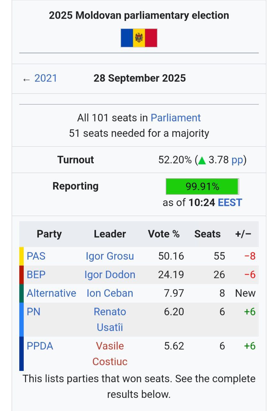Click the green turnout increase arrow
Screen dimensions: 278x411
(x=202, y=160)
